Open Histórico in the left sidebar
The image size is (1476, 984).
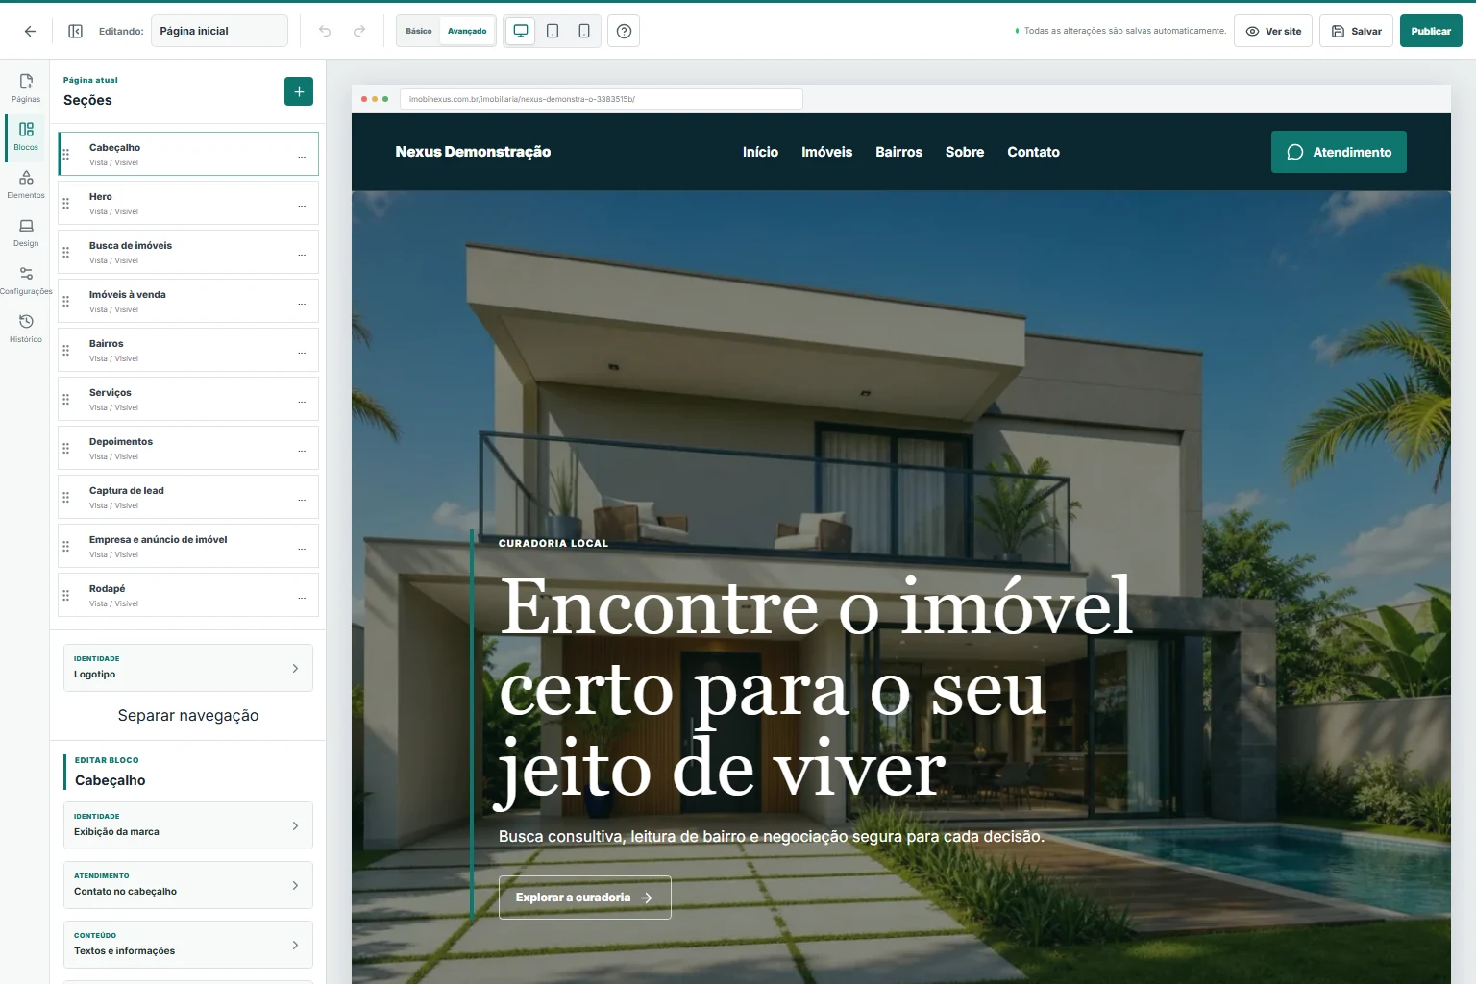(x=26, y=328)
